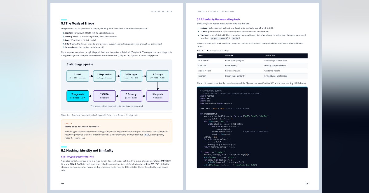Click the '5.2 Hashing: Identity and Similarity' heading
This screenshot has width=369, height=193.
[x=87, y=151]
